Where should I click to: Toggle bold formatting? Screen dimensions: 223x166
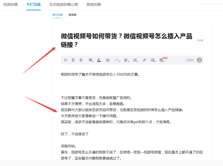click(73, 60)
